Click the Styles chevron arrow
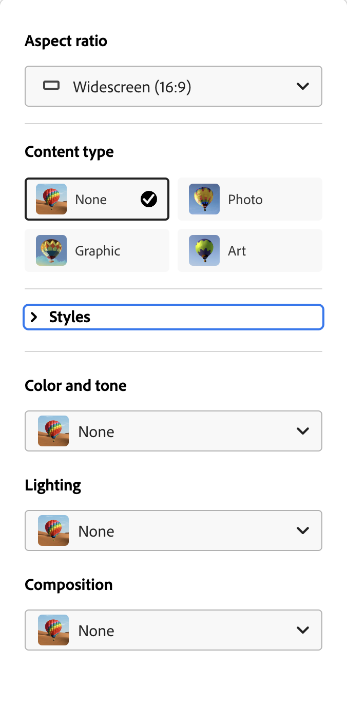This screenshot has width=347, height=708. [34, 317]
